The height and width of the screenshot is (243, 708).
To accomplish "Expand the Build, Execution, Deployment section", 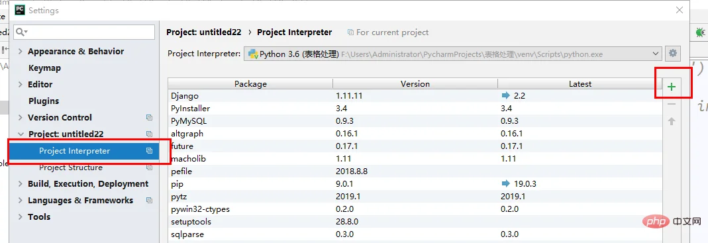I will (21, 184).
